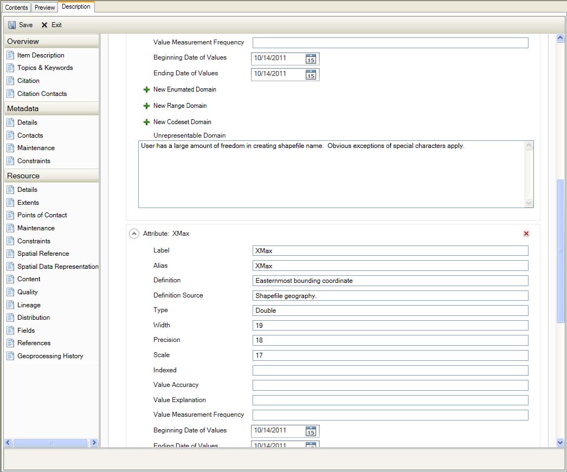
Task: Click green plus for New Enumated Domain
Action: (x=146, y=90)
